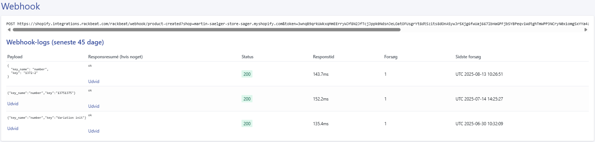Click the 200 status badge for 135.4ms row
This screenshot has width=595, height=142.
[247, 124]
